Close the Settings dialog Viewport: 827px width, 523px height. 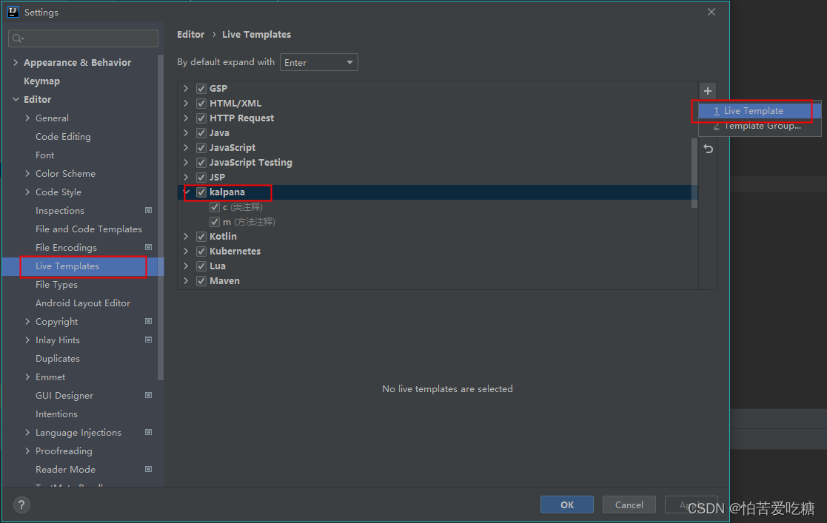point(712,12)
